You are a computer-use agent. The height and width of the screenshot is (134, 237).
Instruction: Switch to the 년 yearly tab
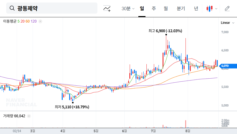196,8
